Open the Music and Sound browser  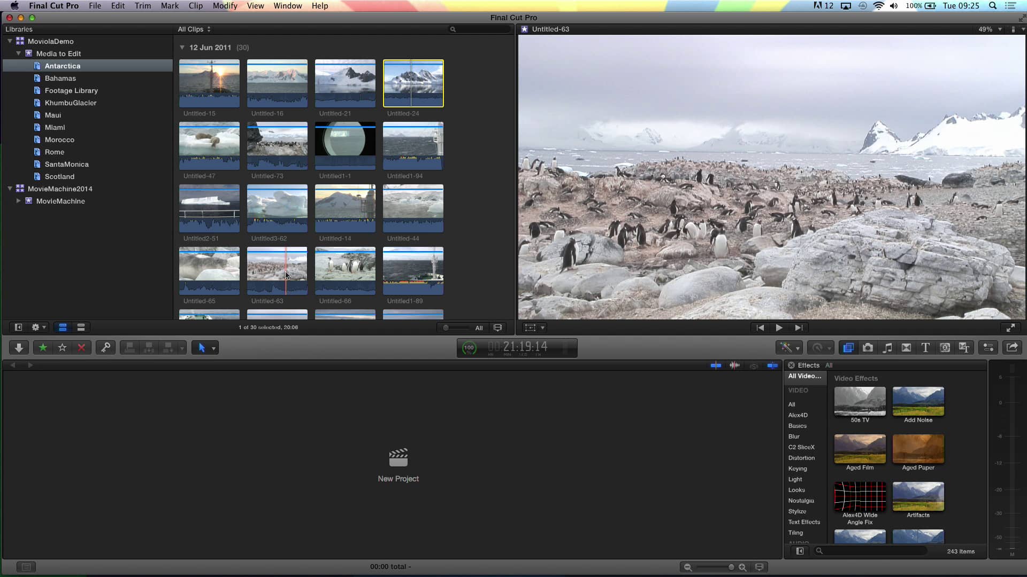887,347
